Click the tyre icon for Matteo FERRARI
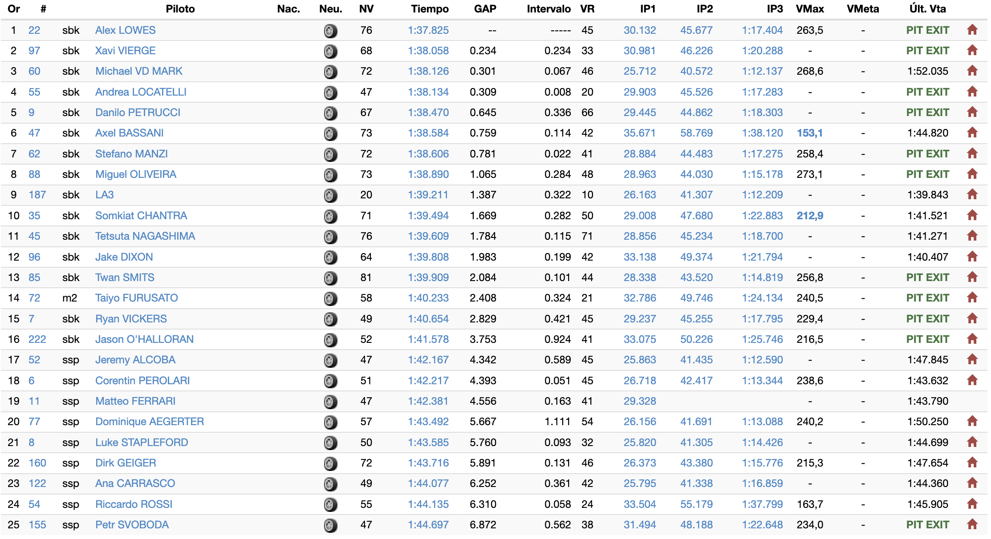 (330, 402)
